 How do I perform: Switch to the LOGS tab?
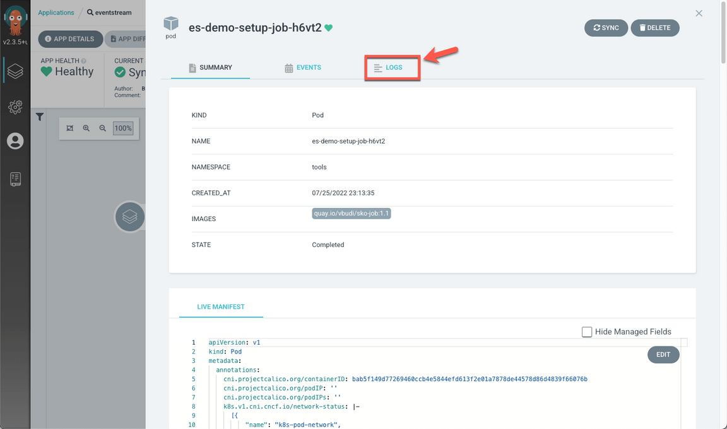393,67
